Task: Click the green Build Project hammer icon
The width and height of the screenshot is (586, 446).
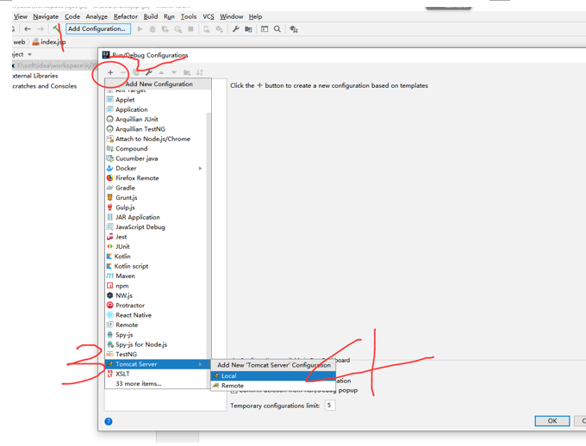Action: pos(56,28)
